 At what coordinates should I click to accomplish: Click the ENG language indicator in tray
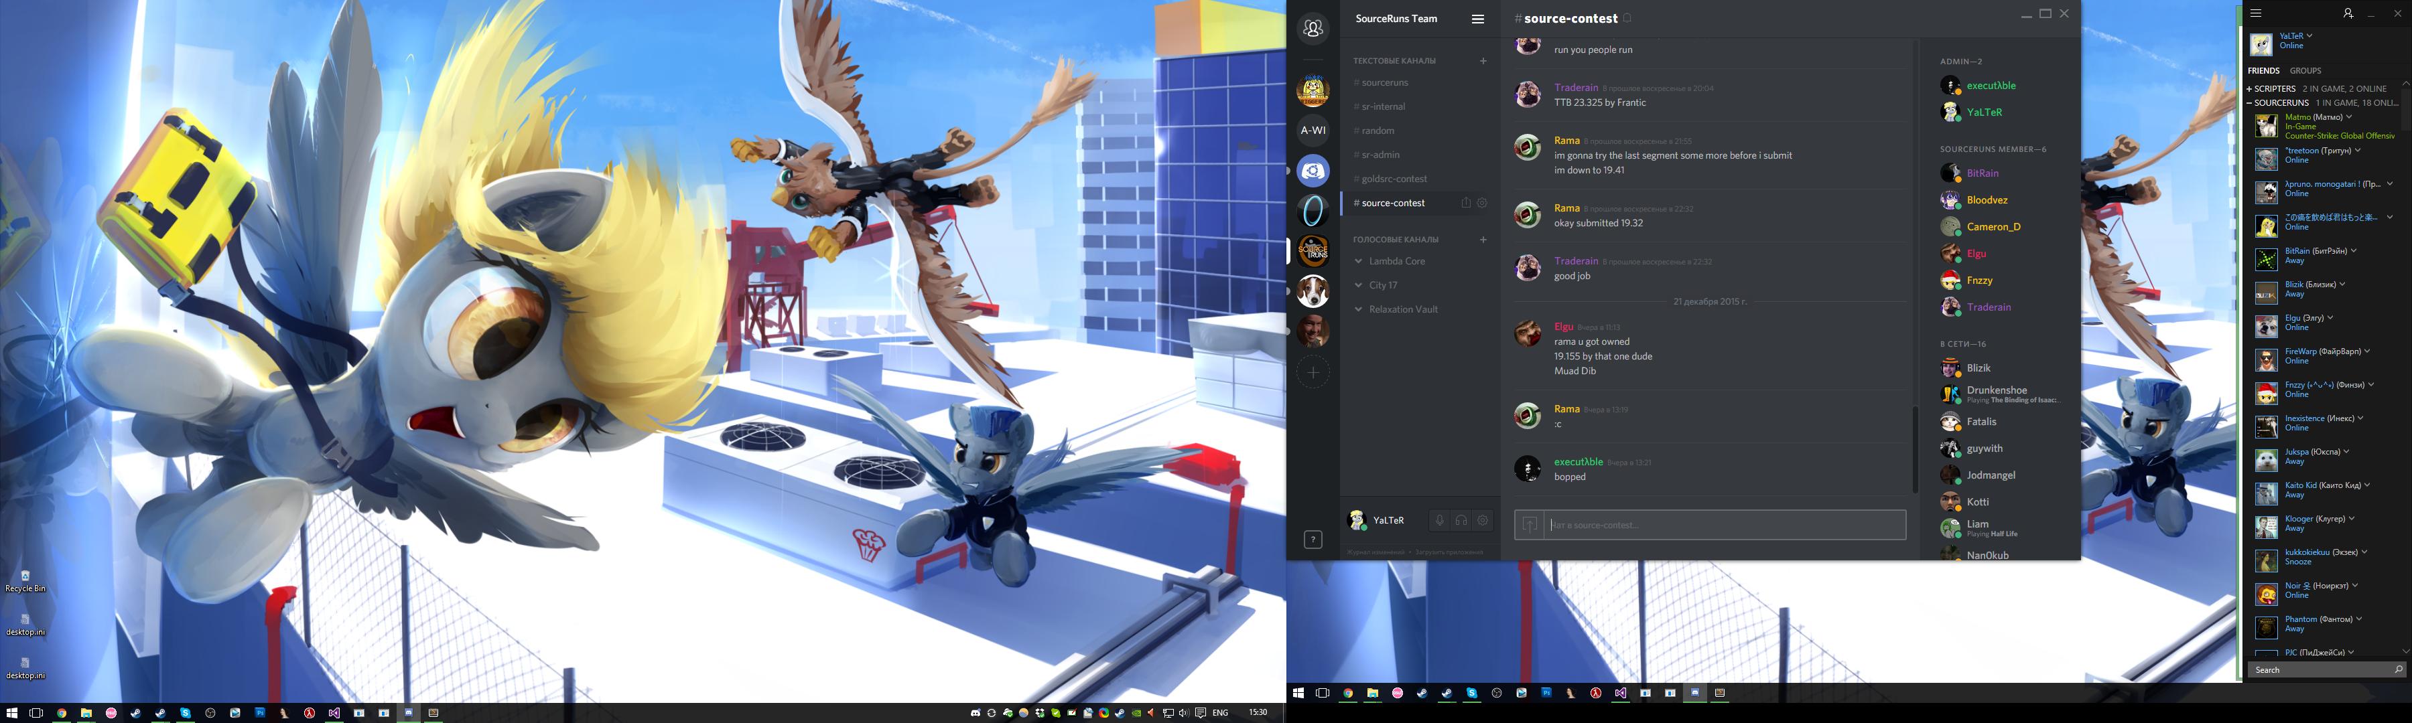[x=1220, y=713]
